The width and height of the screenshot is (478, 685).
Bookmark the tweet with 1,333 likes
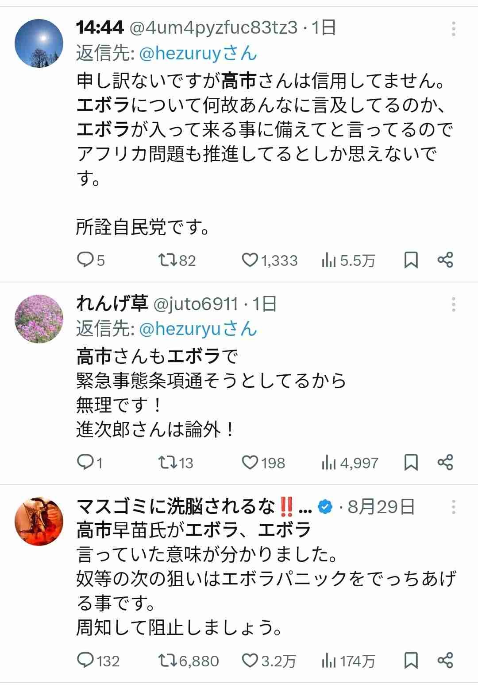(412, 261)
